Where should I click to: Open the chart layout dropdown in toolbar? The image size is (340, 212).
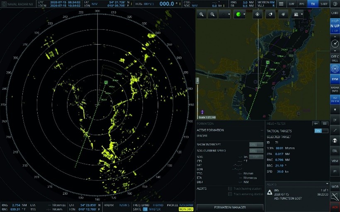(298, 14)
